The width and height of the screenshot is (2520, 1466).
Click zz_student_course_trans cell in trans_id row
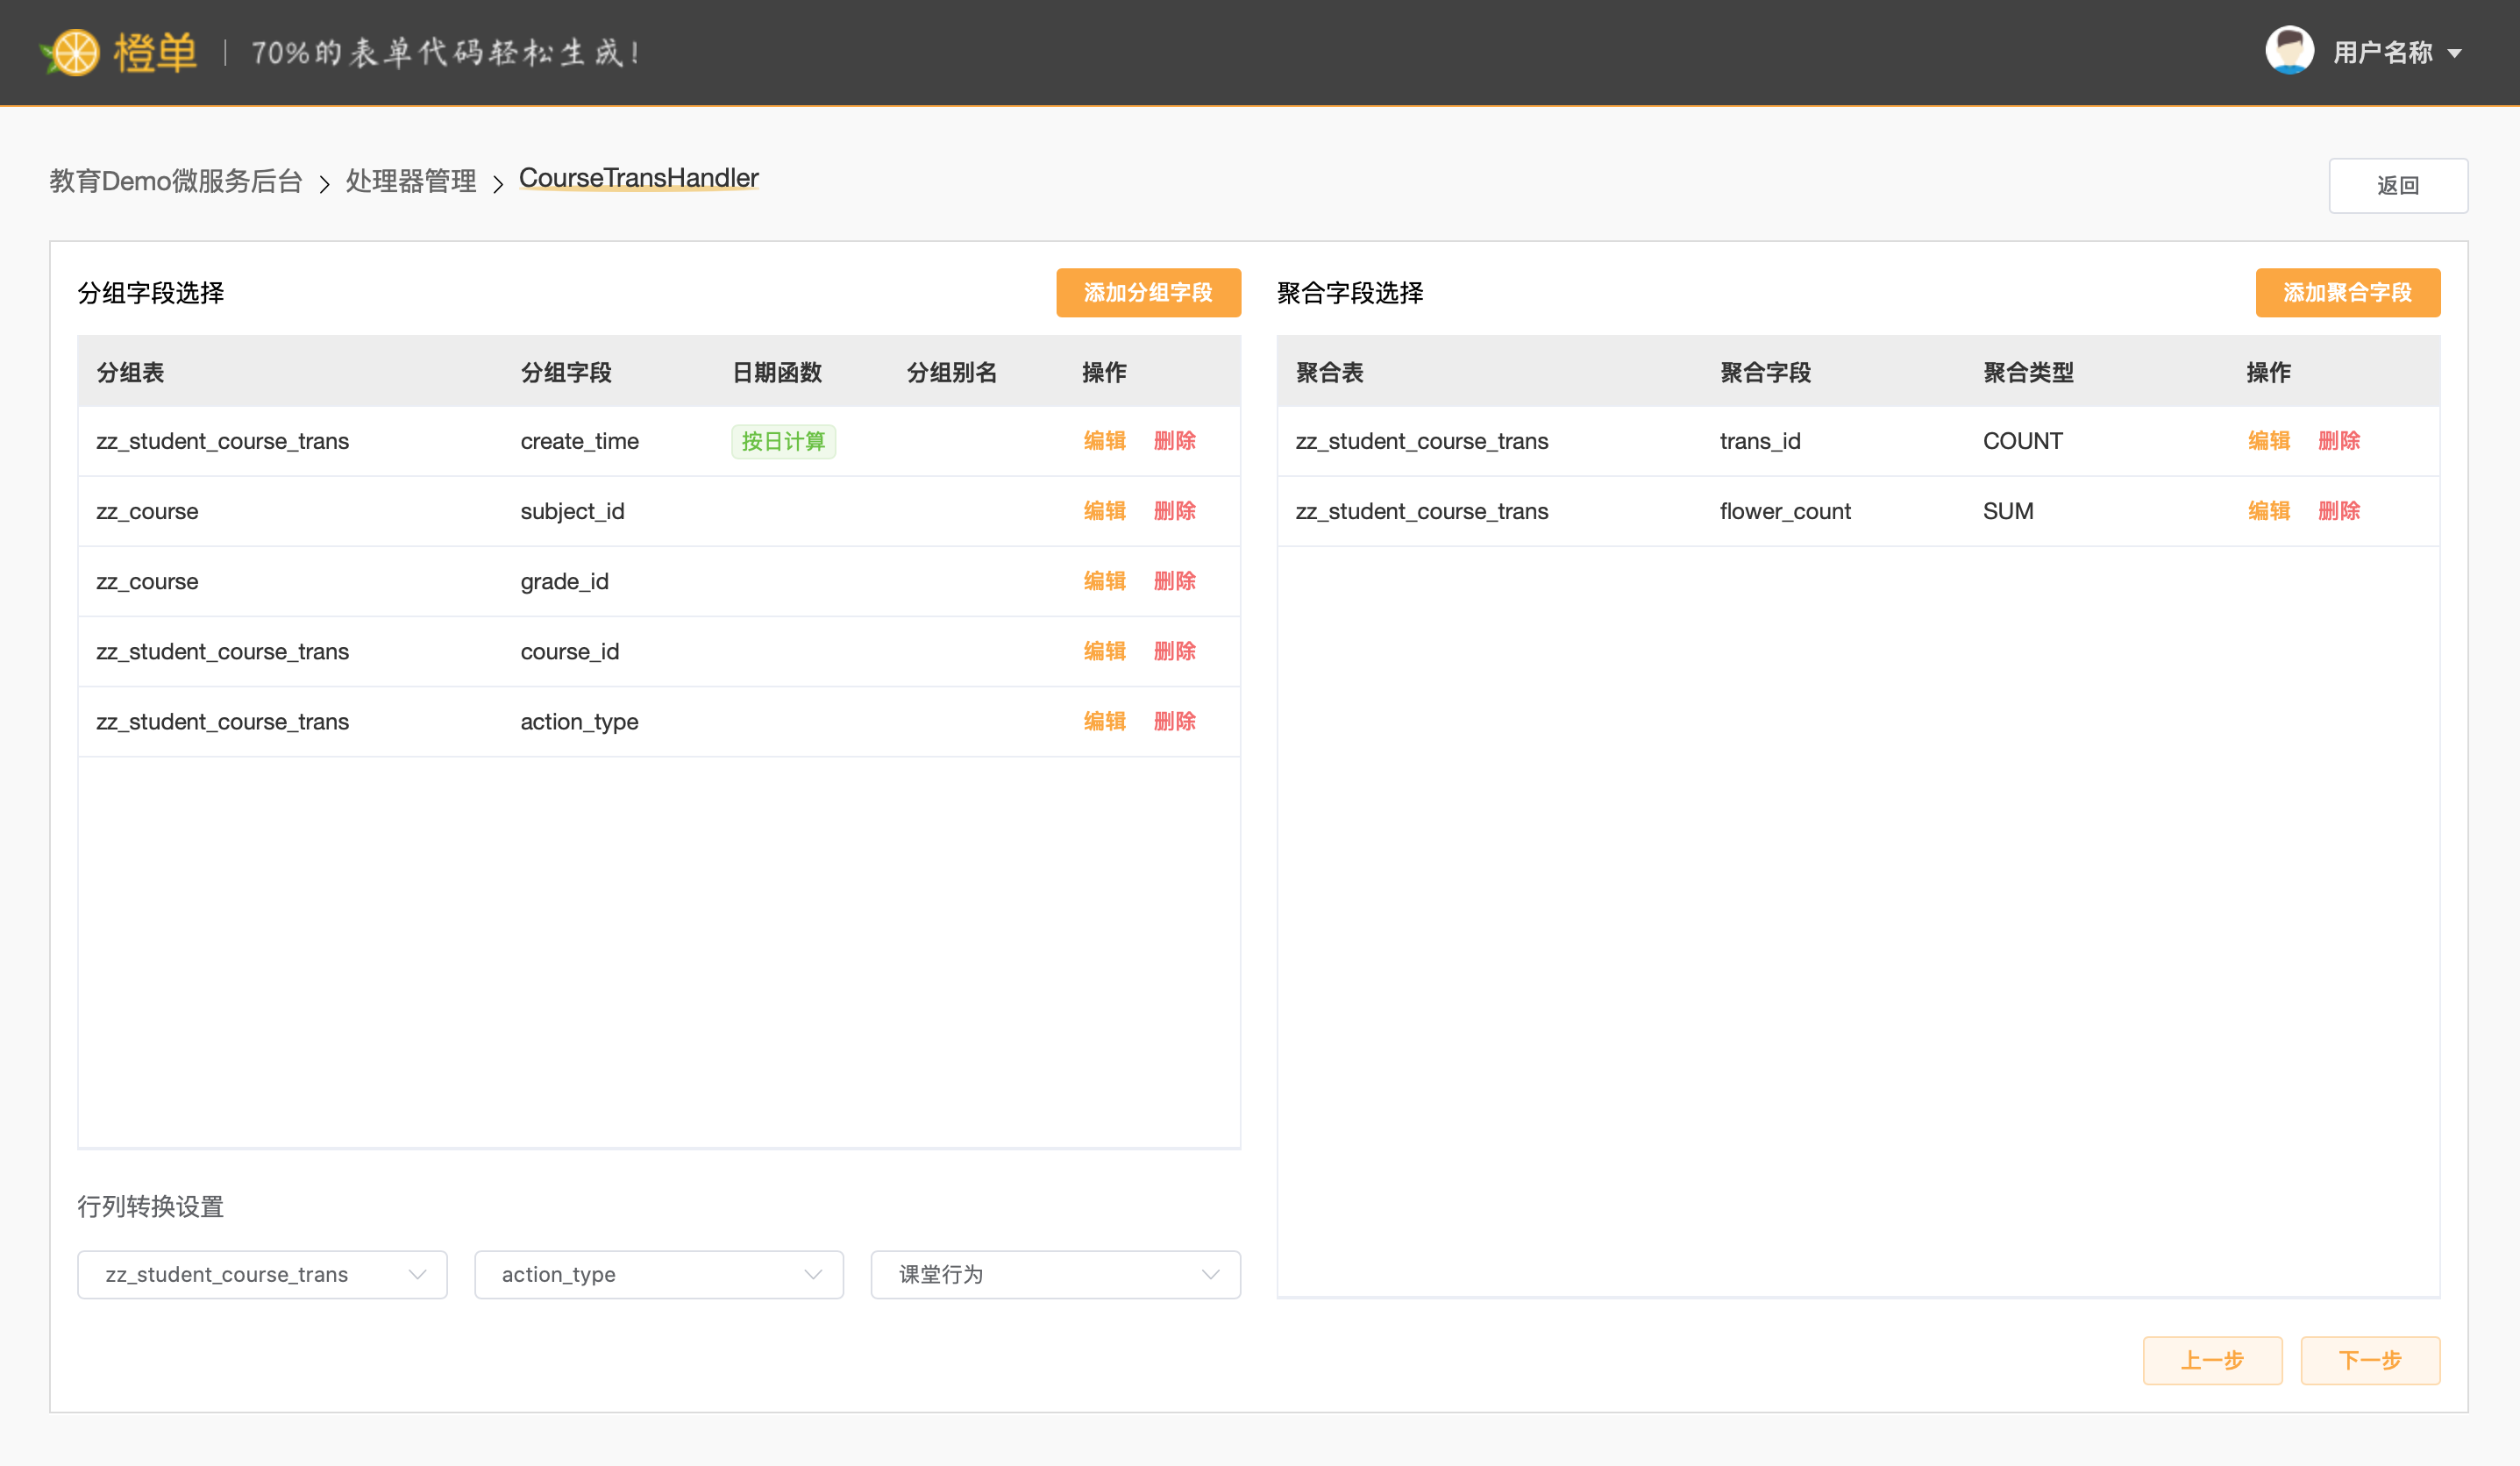[1421, 441]
